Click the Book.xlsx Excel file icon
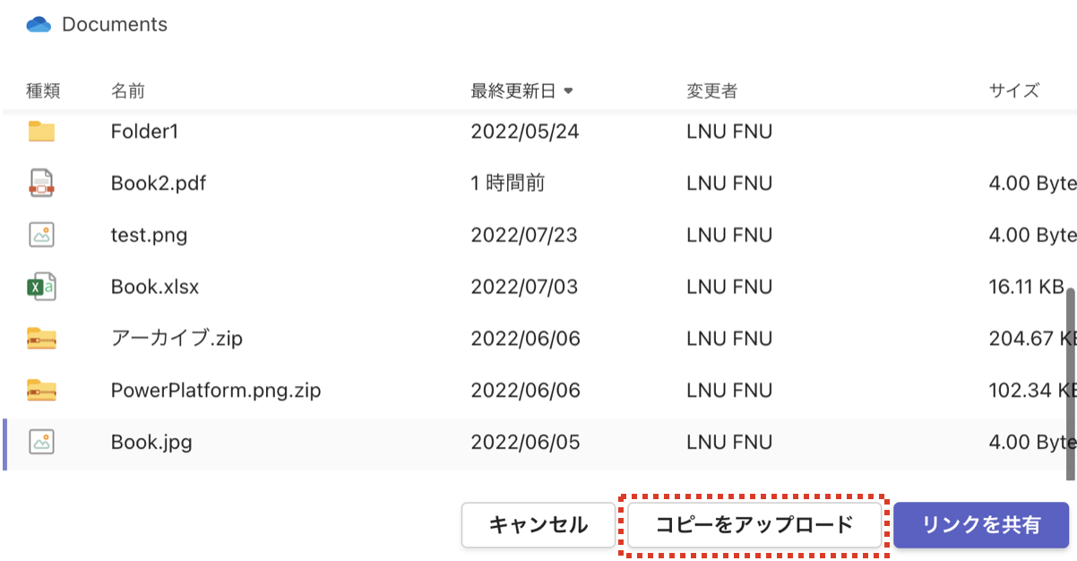Image resolution: width=1077 pixels, height=561 pixels. click(41, 287)
